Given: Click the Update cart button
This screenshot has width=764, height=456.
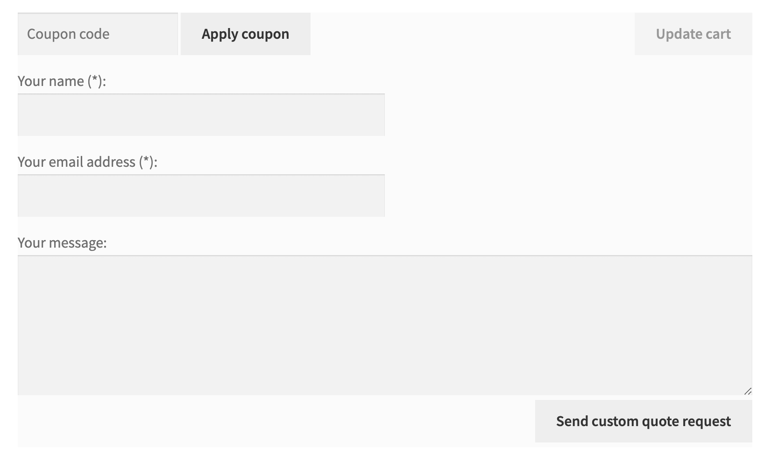Looking at the screenshot, I should tap(693, 34).
